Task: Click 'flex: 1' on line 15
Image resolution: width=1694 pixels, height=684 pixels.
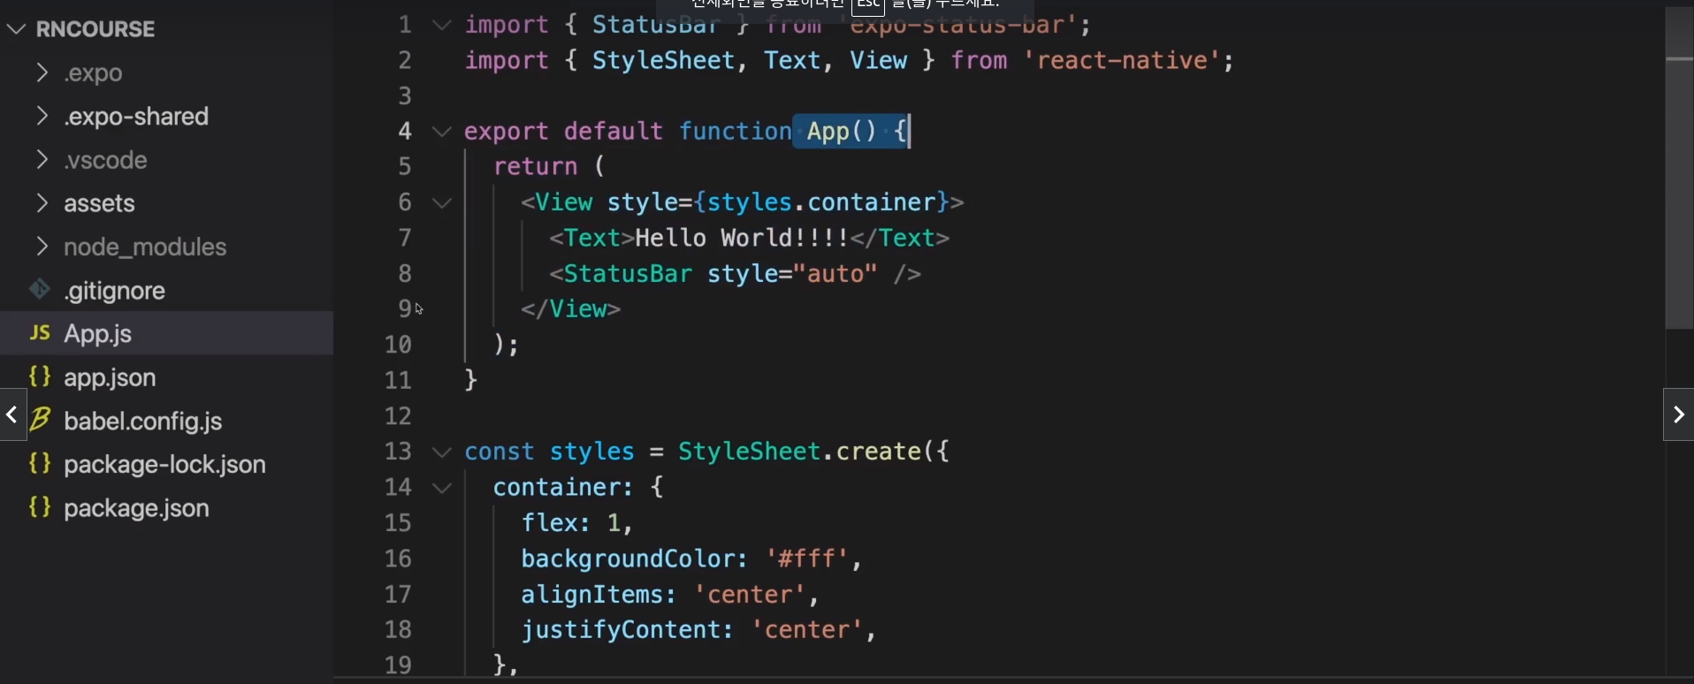Action: (571, 523)
